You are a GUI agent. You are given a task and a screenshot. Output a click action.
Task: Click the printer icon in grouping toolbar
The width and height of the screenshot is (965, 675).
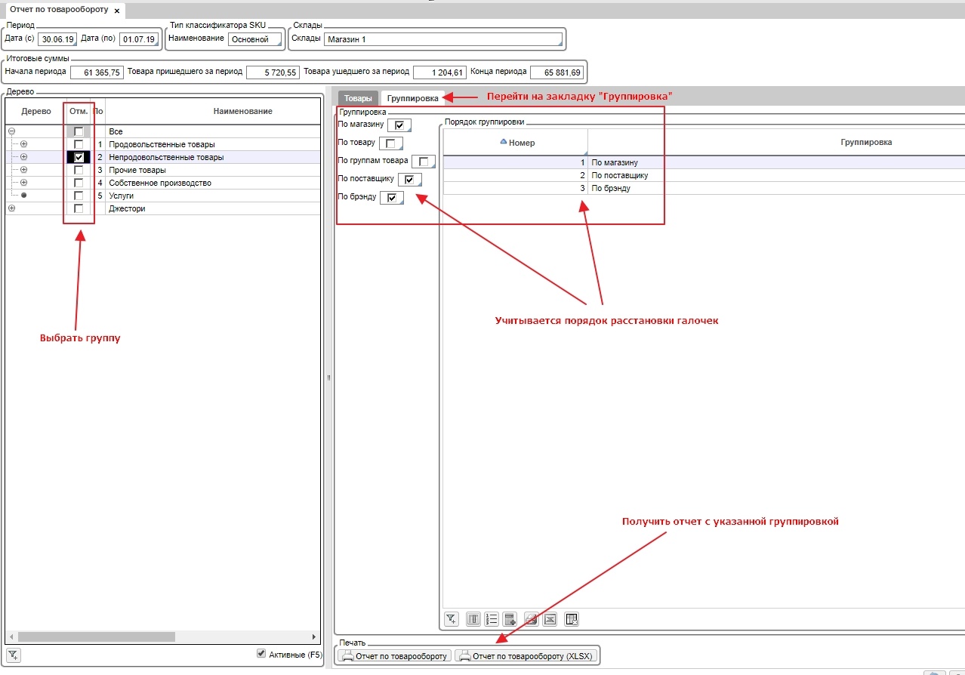531,619
